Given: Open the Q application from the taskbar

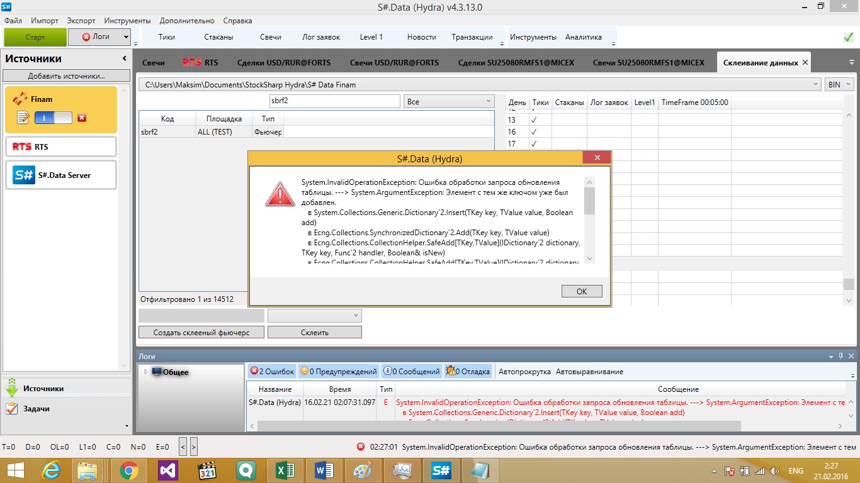Looking at the screenshot, I should (246, 470).
